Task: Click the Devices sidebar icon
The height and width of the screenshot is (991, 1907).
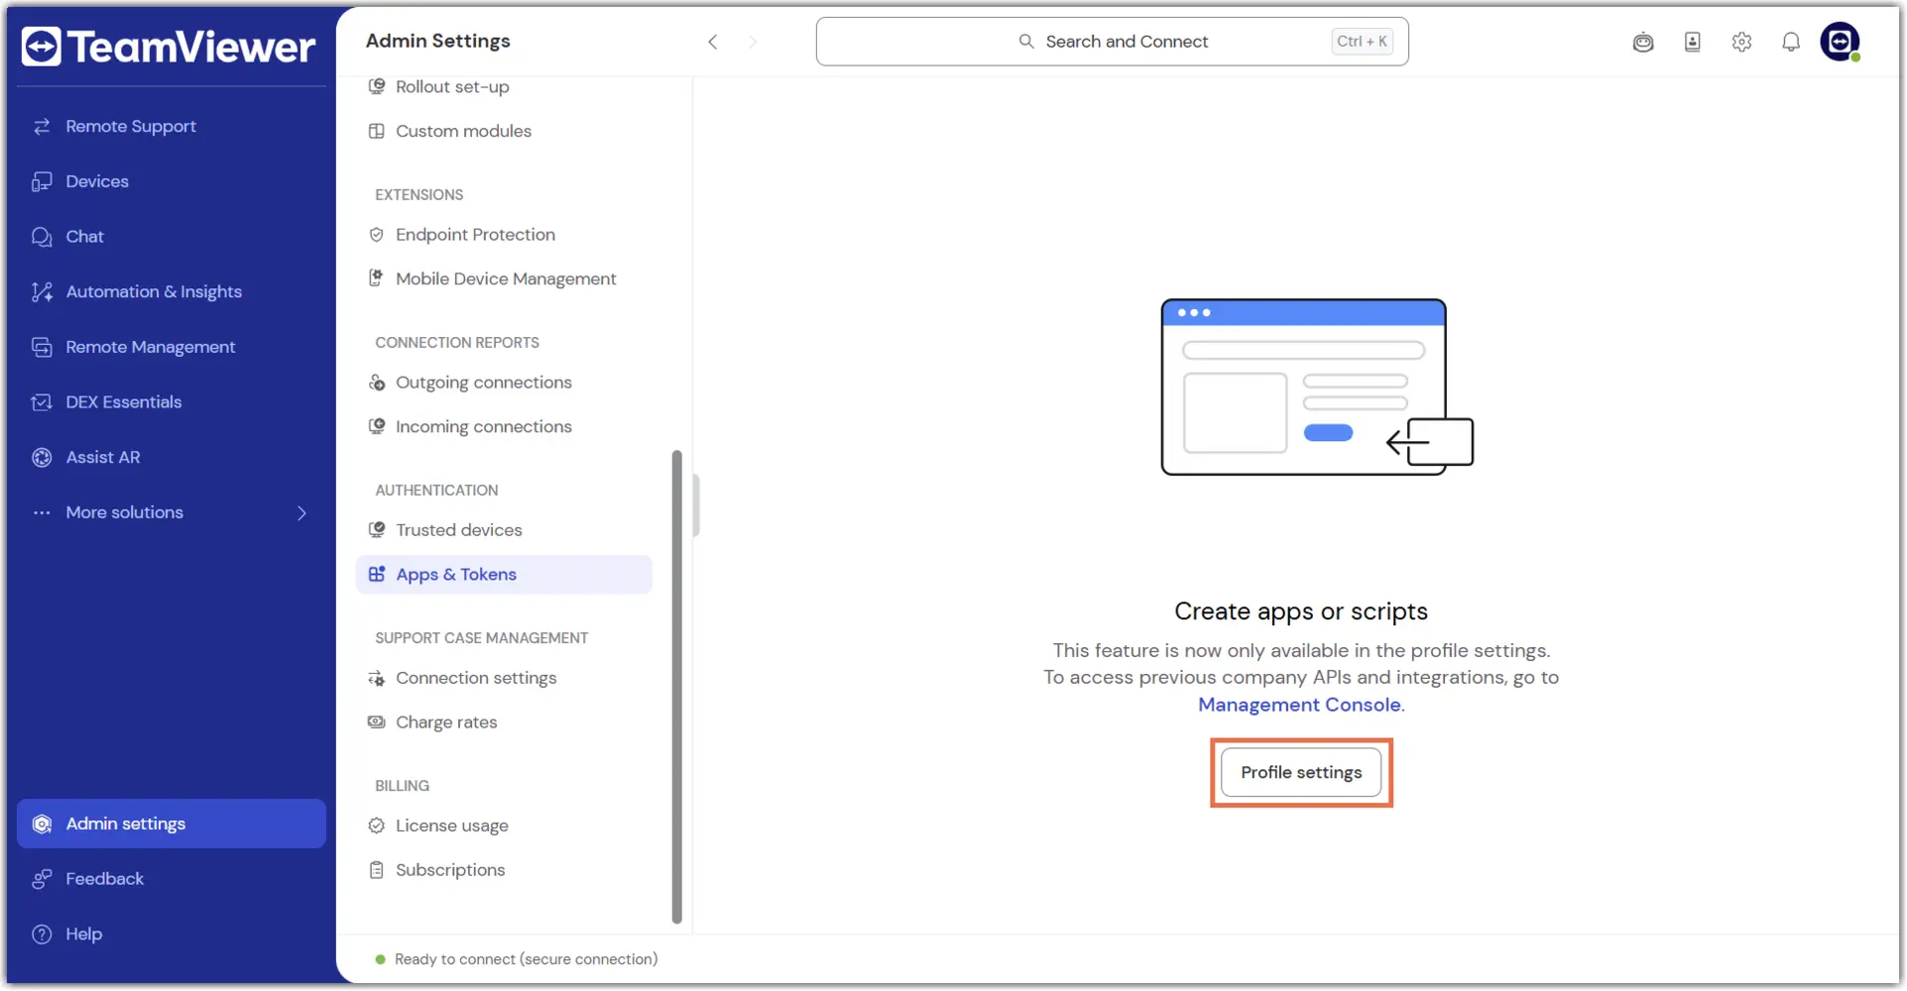Action: click(x=42, y=181)
